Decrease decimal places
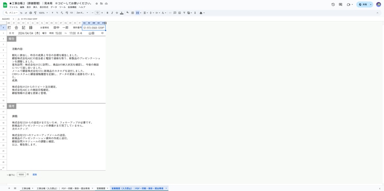The image size is (384, 191). pos(62,13)
